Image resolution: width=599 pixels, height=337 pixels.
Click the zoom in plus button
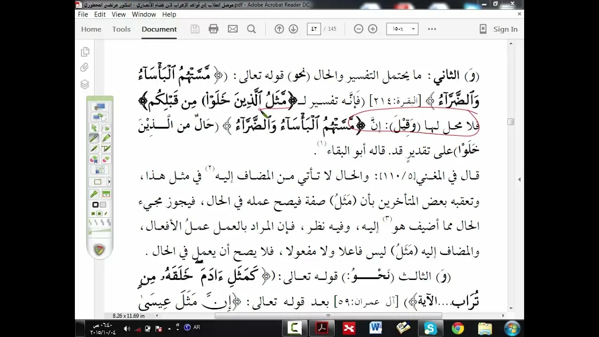click(x=373, y=29)
